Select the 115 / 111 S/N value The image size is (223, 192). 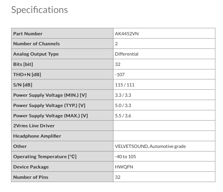coord(125,85)
